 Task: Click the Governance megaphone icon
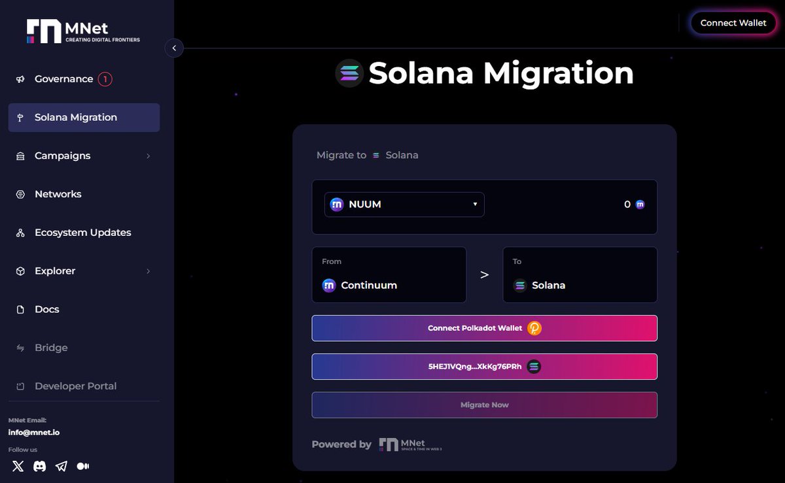tap(20, 79)
